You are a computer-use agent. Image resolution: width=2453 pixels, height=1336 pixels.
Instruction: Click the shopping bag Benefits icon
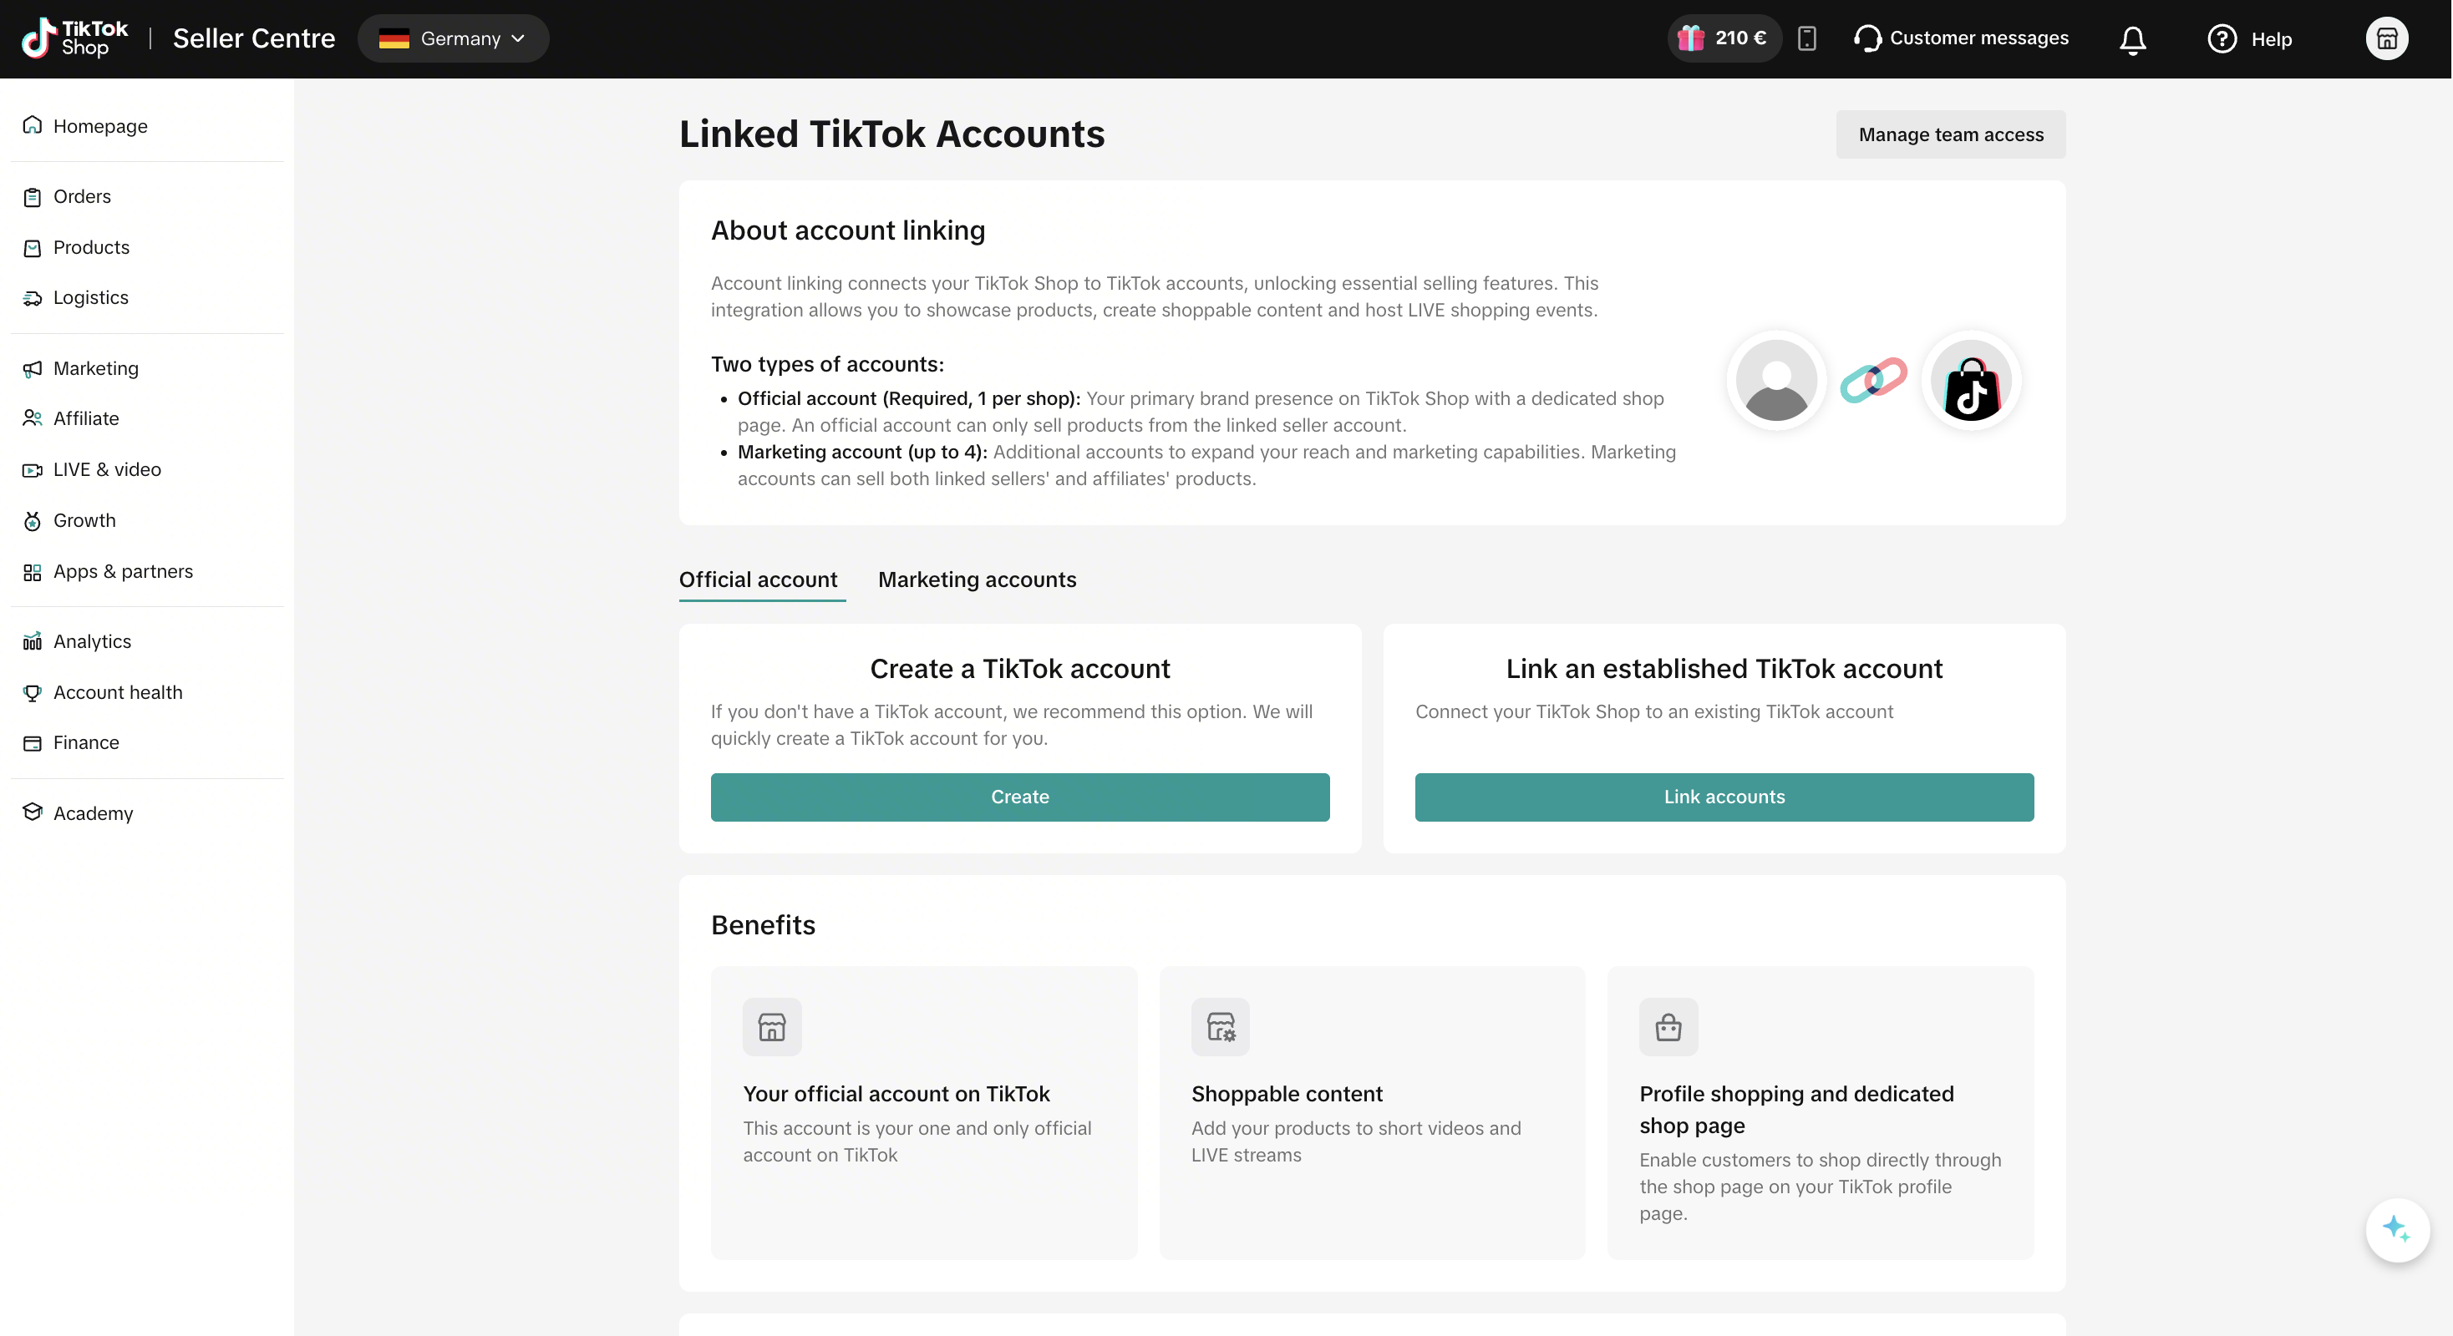1668,1027
